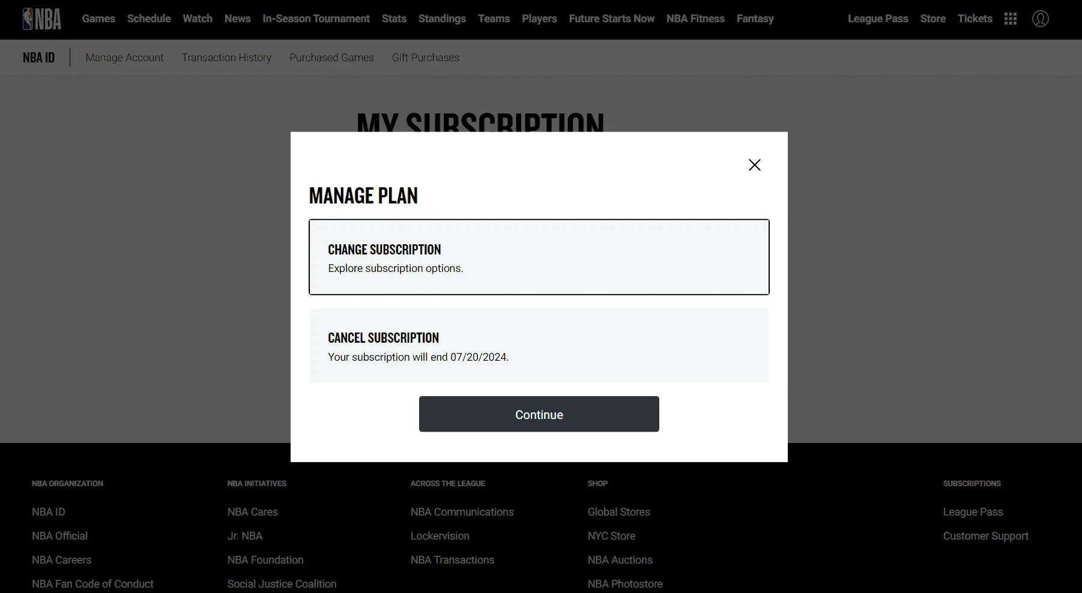Screen dimensions: 1082x593
Task: Open the Tickets link
Action: [x=975, y=19]
